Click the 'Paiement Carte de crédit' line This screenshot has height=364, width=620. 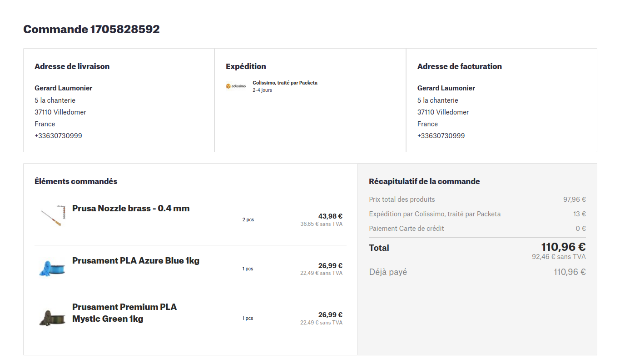tap(407, 229)
